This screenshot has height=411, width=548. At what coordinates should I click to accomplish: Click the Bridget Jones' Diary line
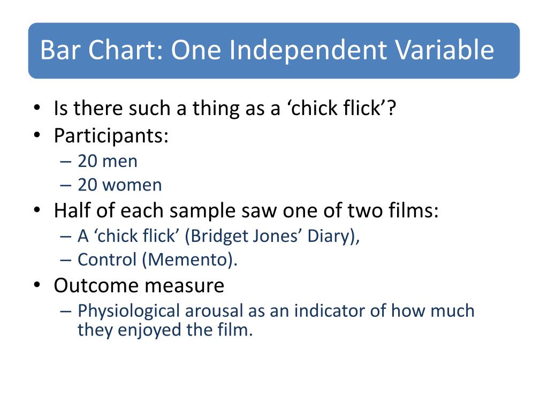[x=219, y=236]
